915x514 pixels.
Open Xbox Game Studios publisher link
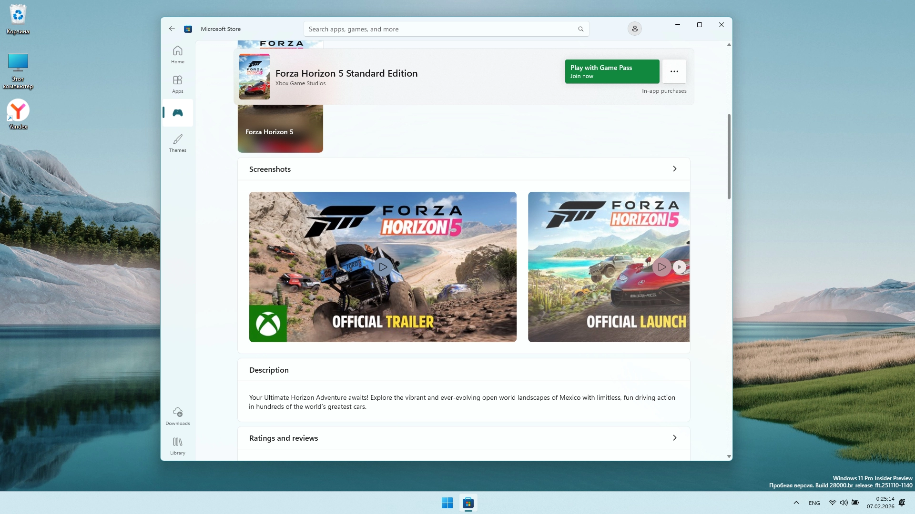pos(300,83)
